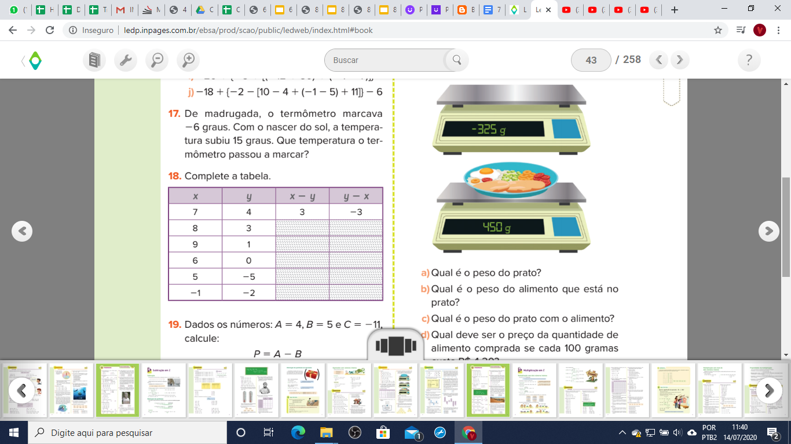Click the browser address bar URL

tap(248, 30)
